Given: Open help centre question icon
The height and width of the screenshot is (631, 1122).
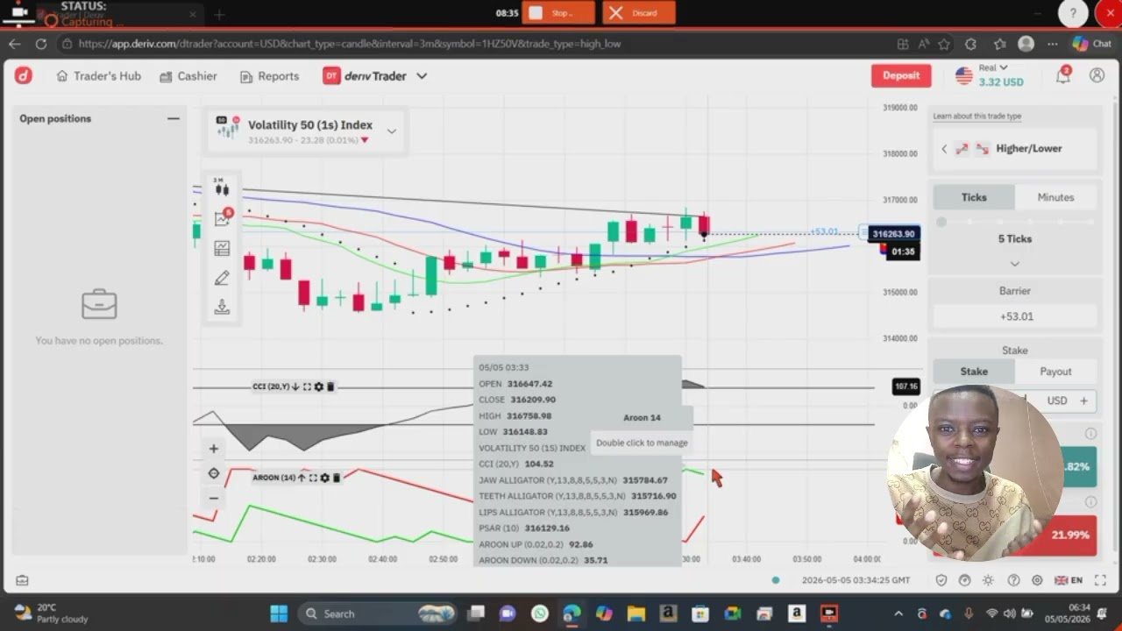Looking at the screenshot, I should click(x=1013, y=580).
